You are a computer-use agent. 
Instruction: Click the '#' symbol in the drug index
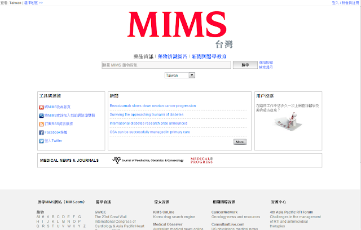(x=43, y=217)
